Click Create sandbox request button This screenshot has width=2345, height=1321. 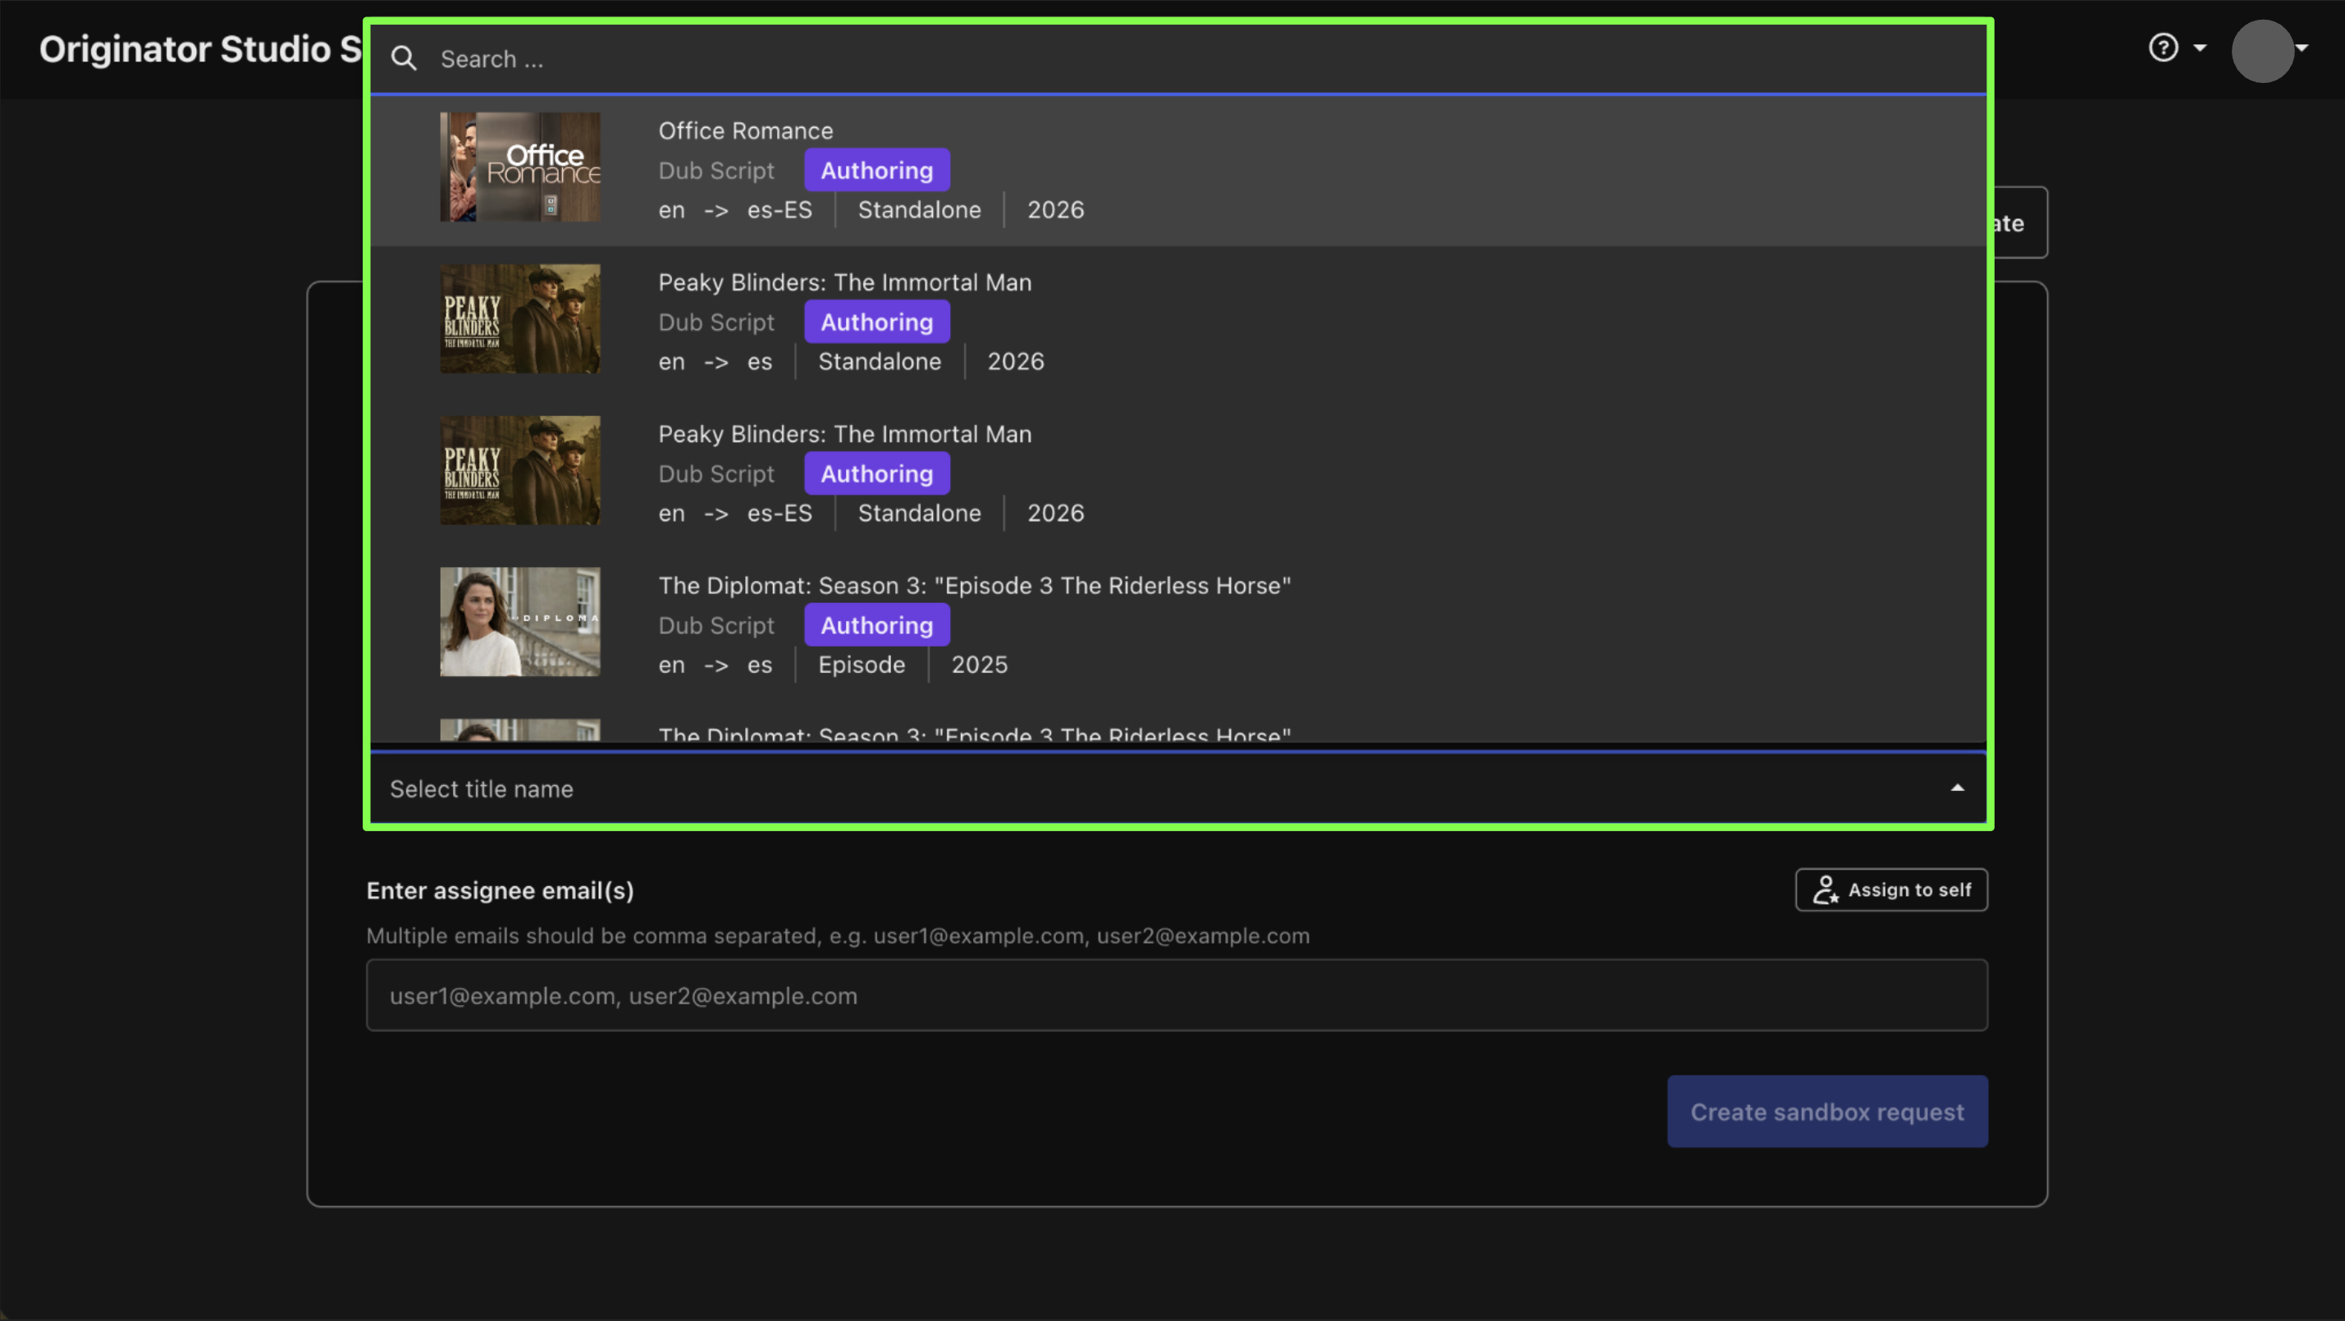click(x=1827, y=1112)
